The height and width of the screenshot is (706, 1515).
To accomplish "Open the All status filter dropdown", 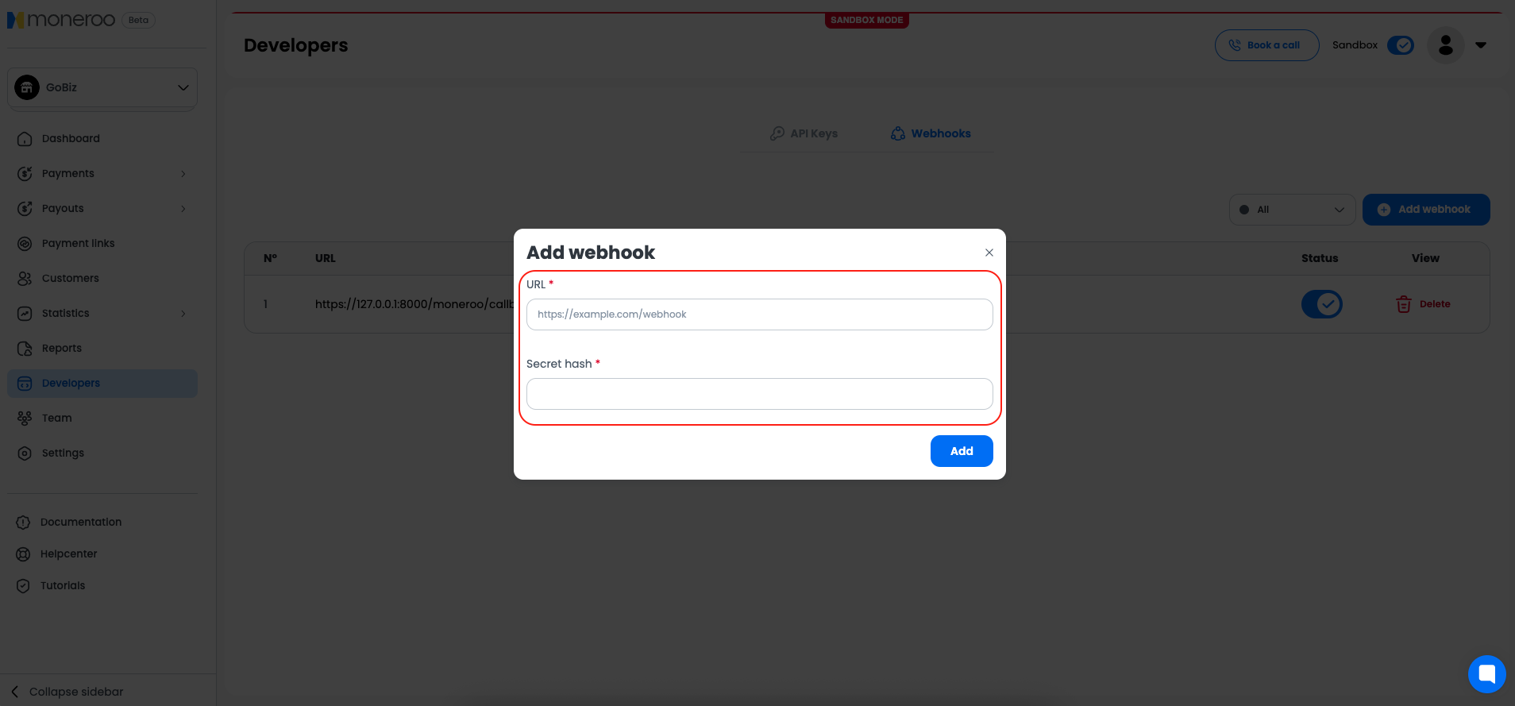I will point(1292,210).
